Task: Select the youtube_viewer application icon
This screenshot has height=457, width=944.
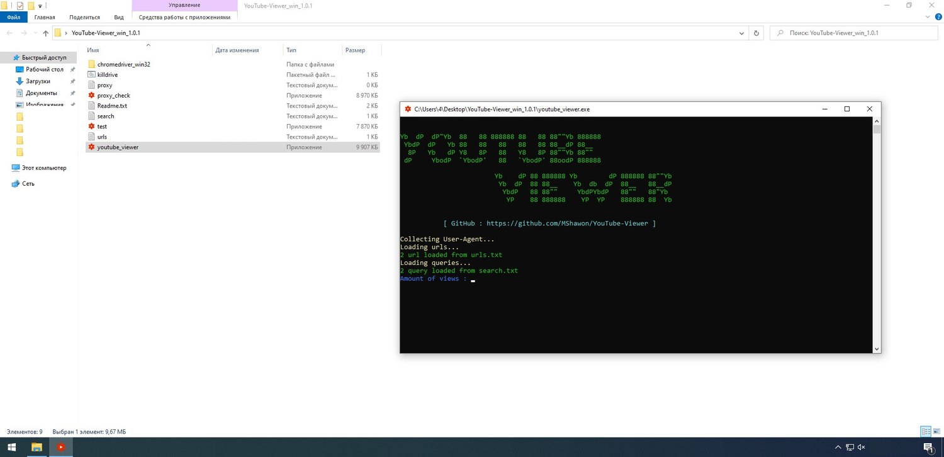Action: click(91, 147)
